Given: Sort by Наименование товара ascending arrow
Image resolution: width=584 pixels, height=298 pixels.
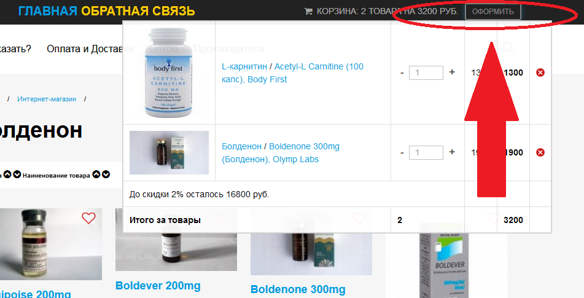Looking at the screenshot, I should [x=96, y=174].
